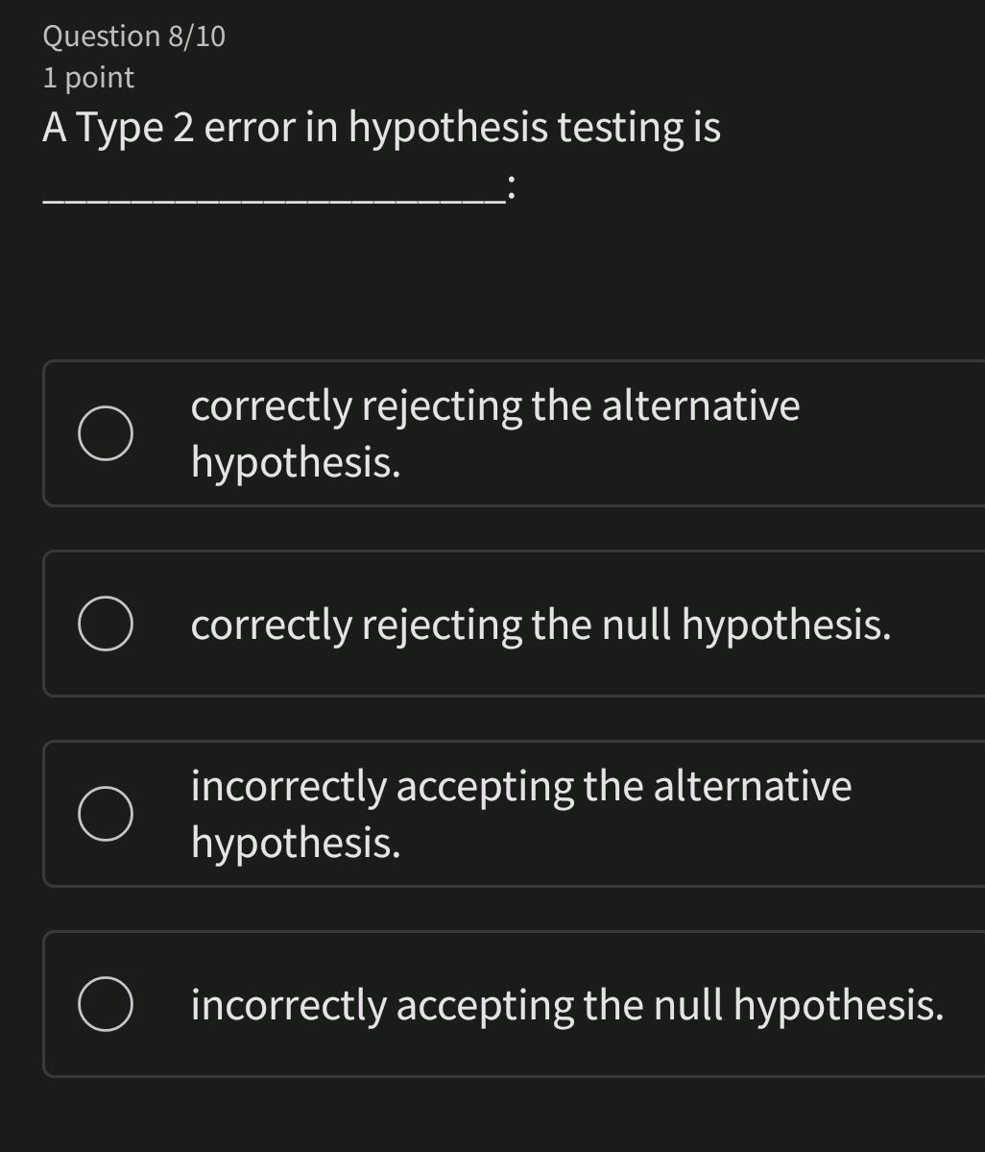Select radio button for correctly rejecting the null hypothesis

tap(106, 623)
